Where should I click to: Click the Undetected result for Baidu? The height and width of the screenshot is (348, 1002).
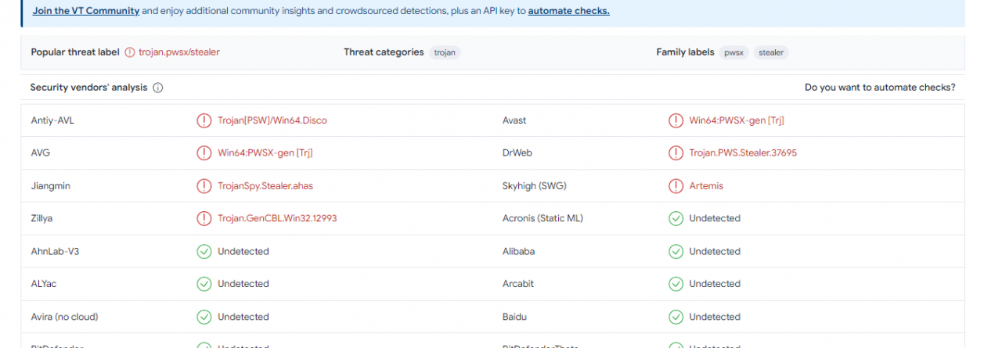(x=715, y=317)
